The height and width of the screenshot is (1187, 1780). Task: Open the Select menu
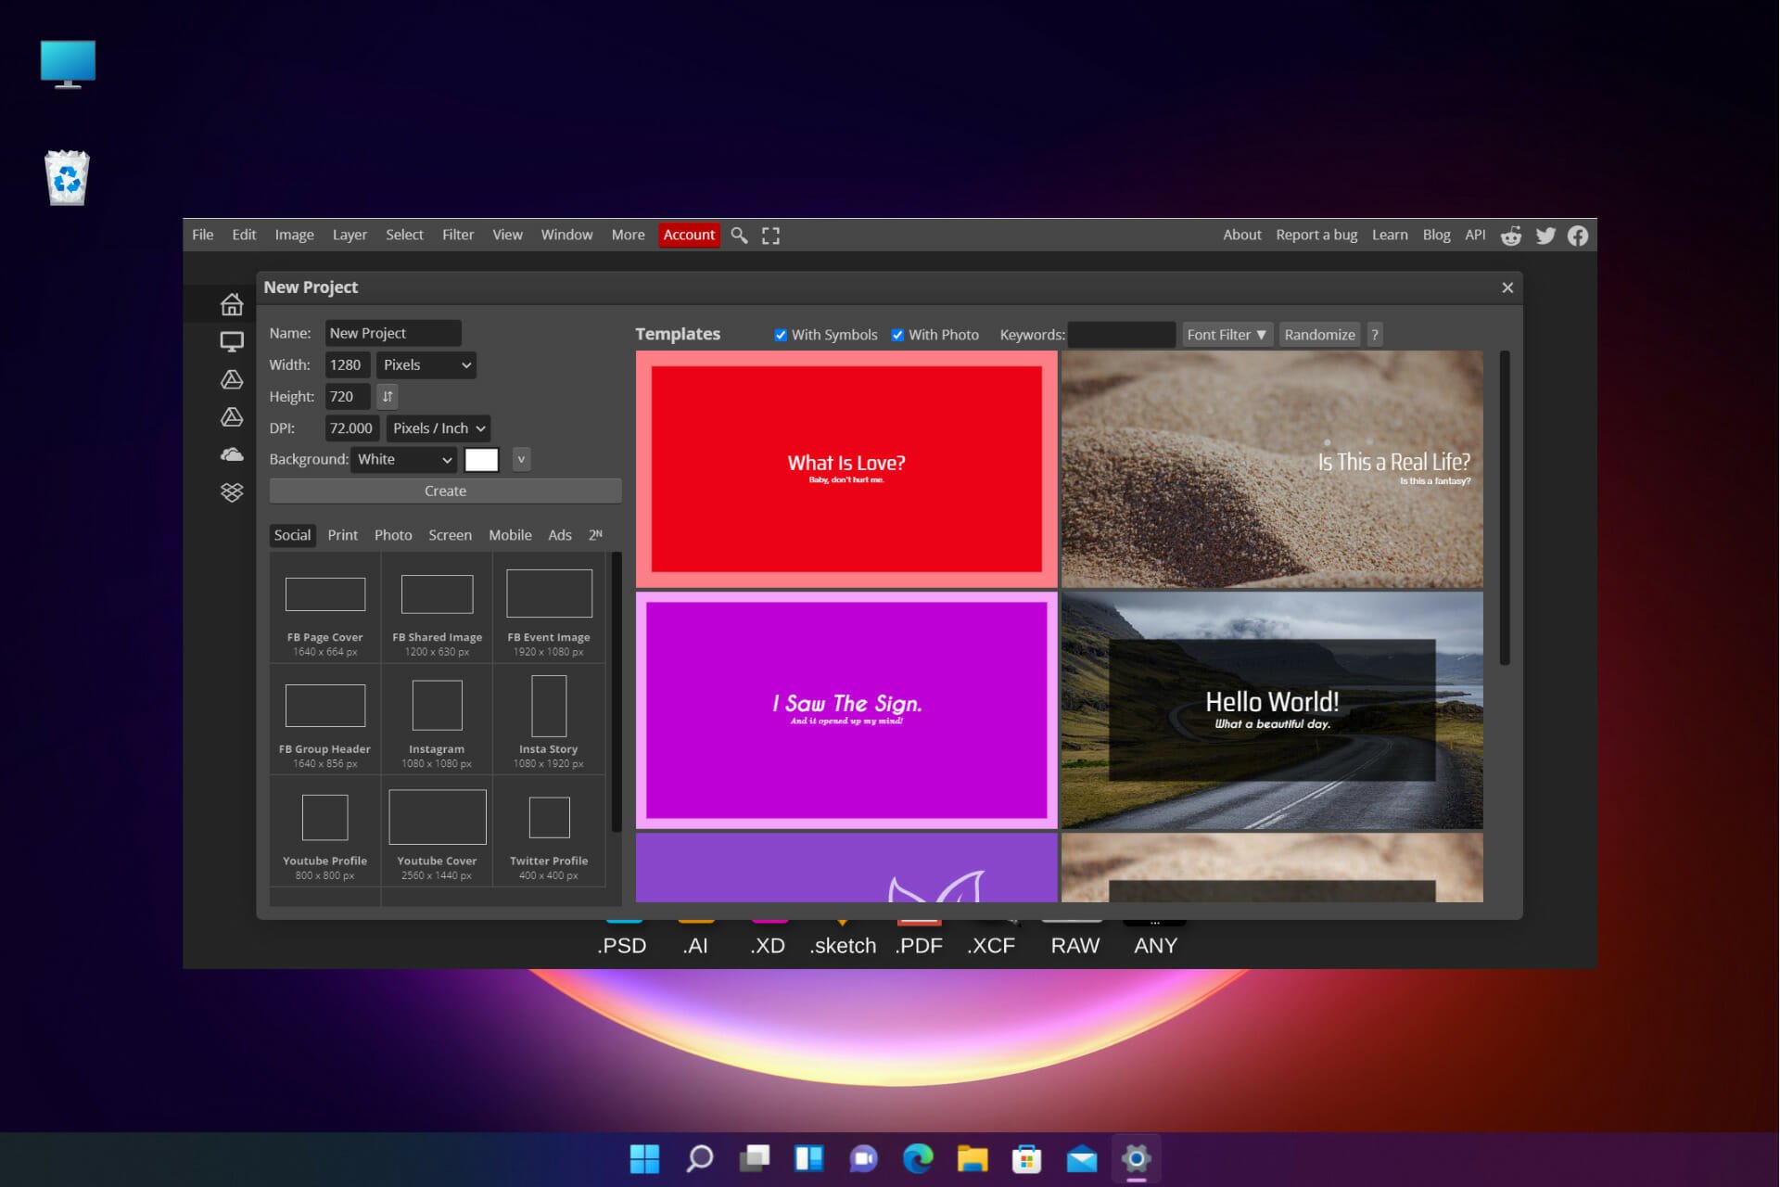[404, 236]
